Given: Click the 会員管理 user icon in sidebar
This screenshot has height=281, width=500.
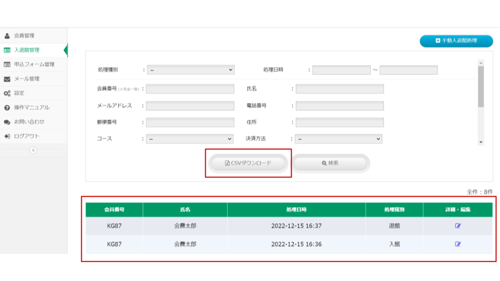Looking at the screenshot, I should (x=7, y=36).
